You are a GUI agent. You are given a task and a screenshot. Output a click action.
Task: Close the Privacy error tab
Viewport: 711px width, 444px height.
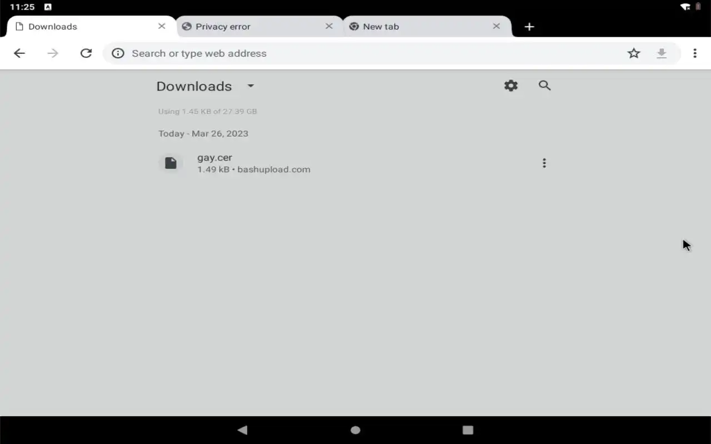coord(329,26)
